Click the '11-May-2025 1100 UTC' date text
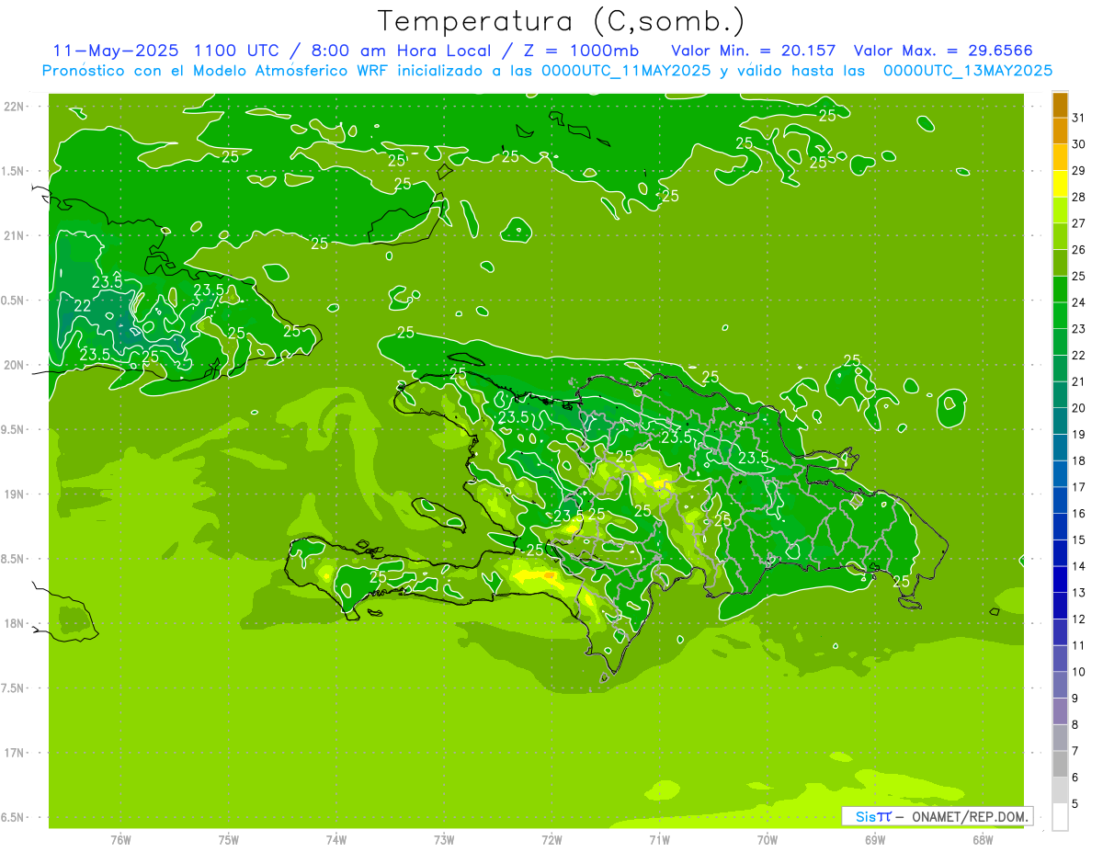This screenshot has width=1103, height=852. 167,51
